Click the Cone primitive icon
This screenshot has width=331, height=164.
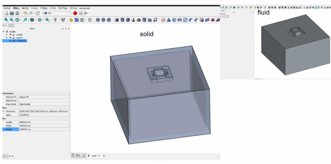(133, 20)
